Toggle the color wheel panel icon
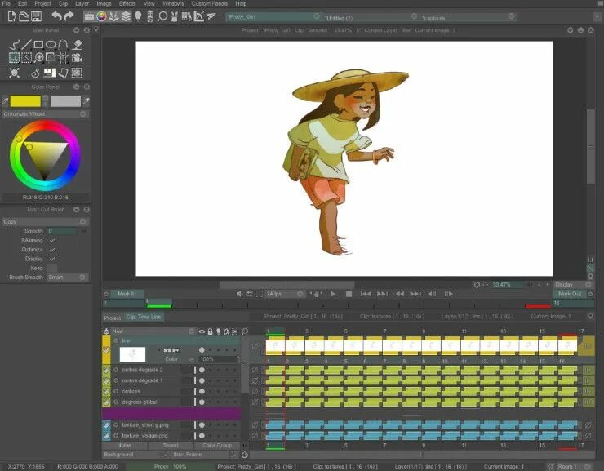 click(x=101, y=16)
